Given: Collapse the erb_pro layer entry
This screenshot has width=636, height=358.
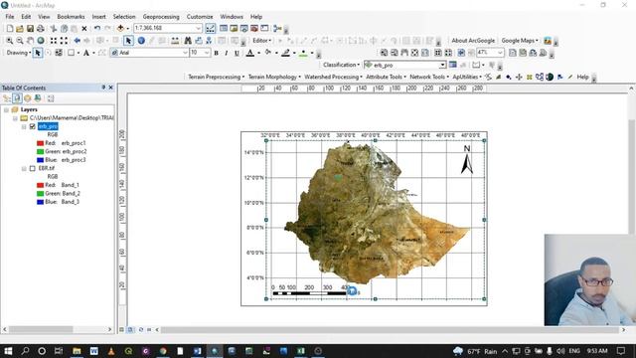Looking at the screenshot, I should tap(24, 126).
